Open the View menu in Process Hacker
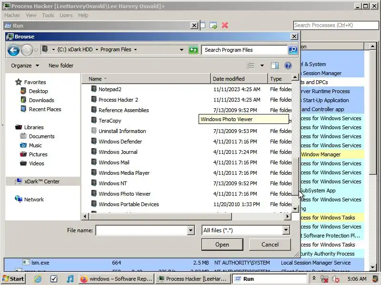 (31, 15)
